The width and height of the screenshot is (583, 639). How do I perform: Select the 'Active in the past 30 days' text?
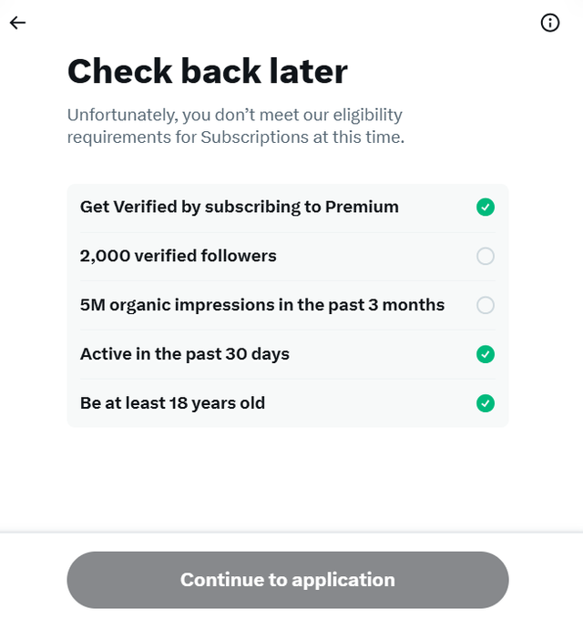pos(185,354)
